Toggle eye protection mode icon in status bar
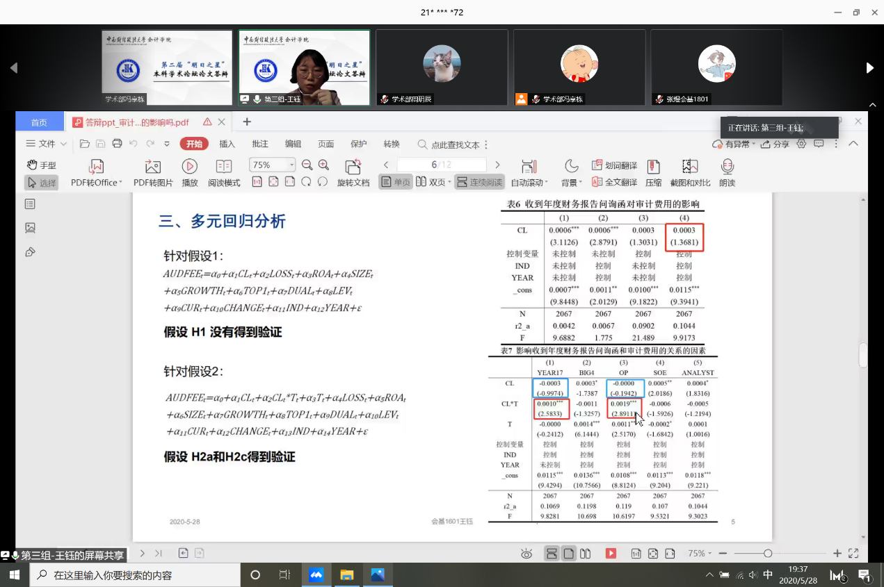The width and height of the screenshot is (884, 587). coord(527,554)
